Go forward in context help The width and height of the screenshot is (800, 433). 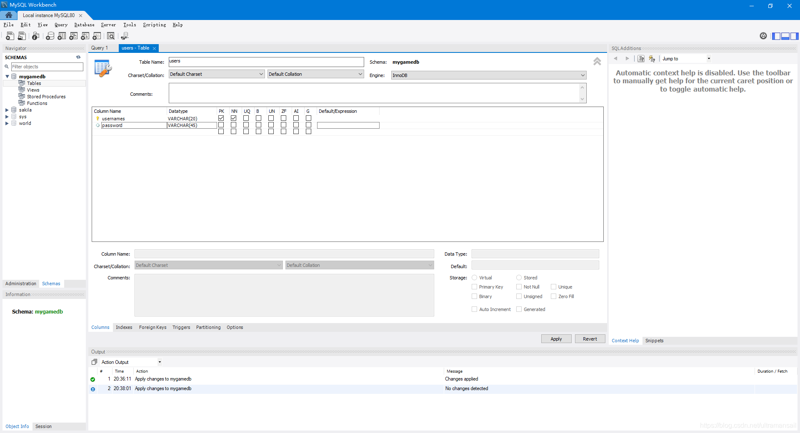pos(627,59)
